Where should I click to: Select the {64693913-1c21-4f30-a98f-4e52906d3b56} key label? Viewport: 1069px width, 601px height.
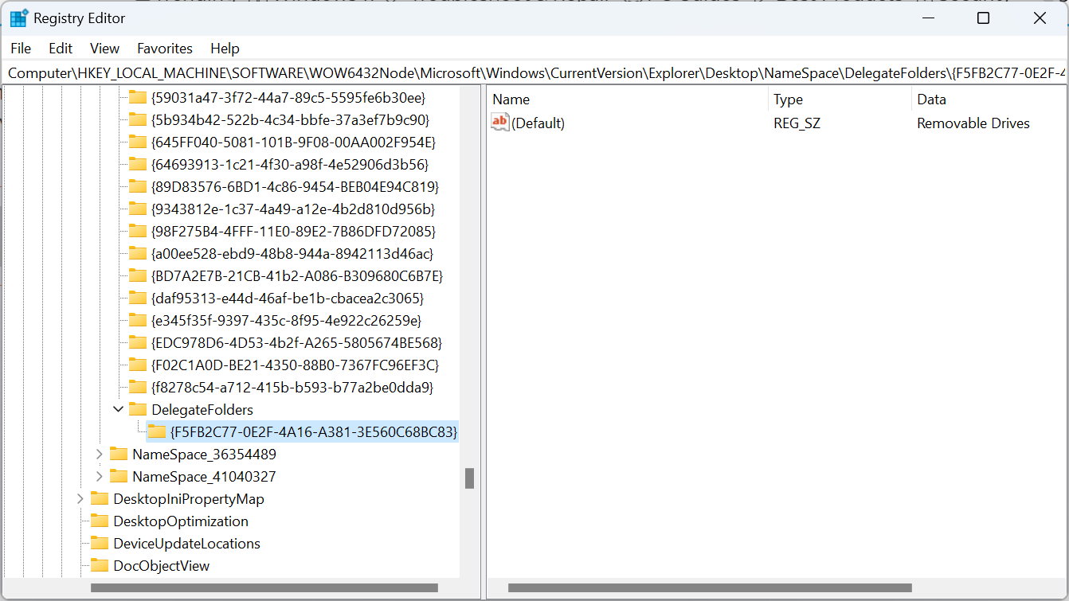290,165
